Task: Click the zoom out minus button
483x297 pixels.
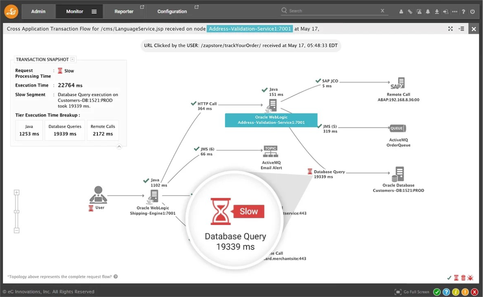Action: (17, 231)
